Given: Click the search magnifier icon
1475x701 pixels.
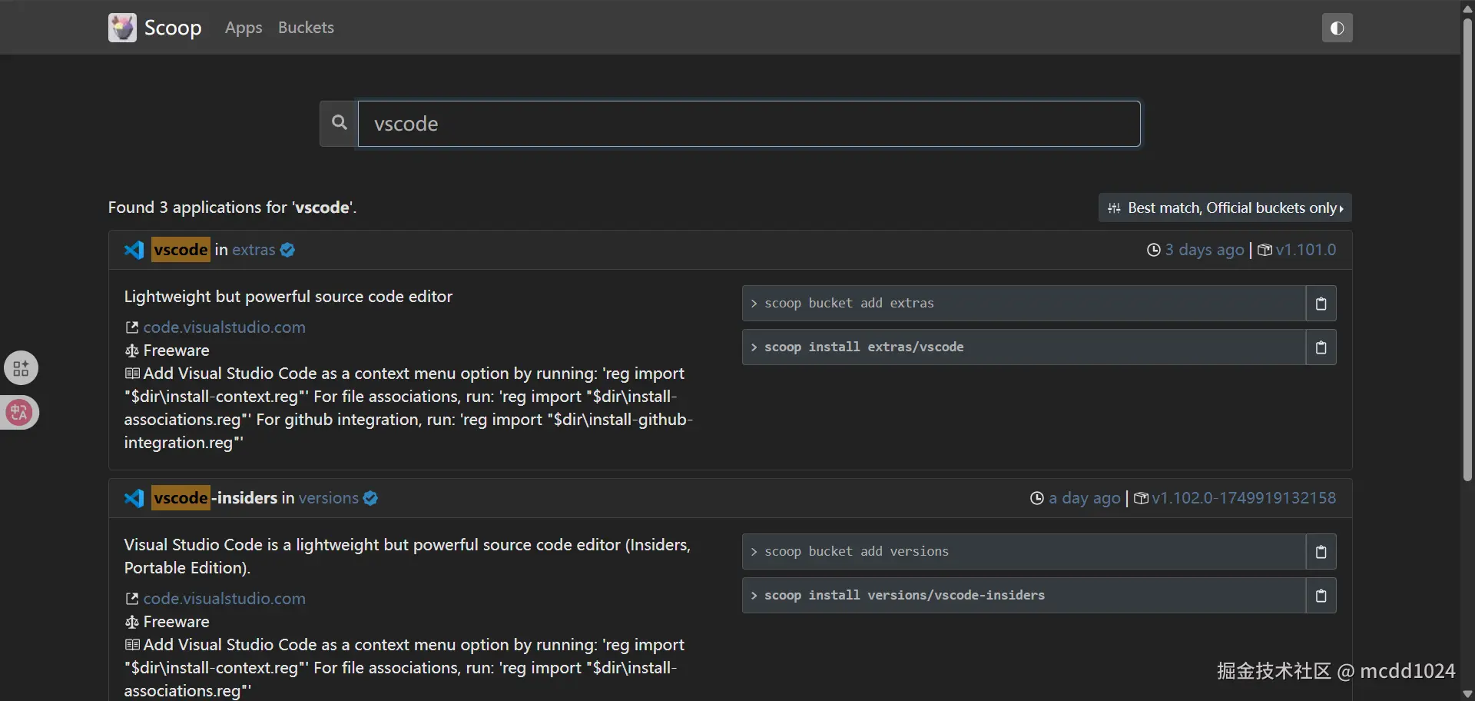Looking at the screenshot, I should click(x=339, y=123).
